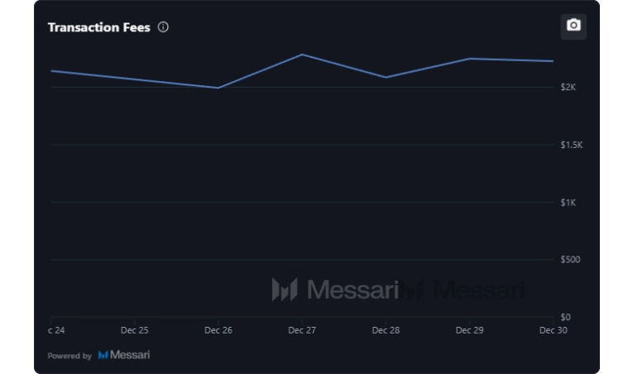Click the faded Messari watermark on the right
Viewport: 633px width, 374px height.
(x=465, y=290)
